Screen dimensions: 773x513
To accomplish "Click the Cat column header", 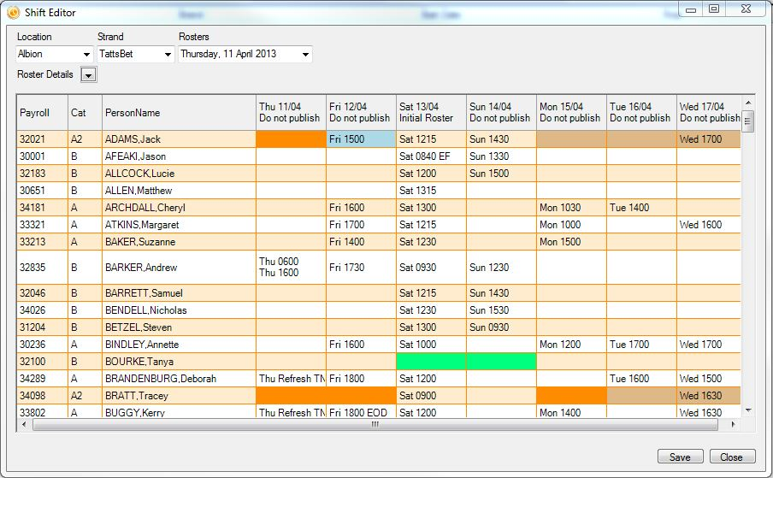I will pyautogui.click(x=85, y=111).
